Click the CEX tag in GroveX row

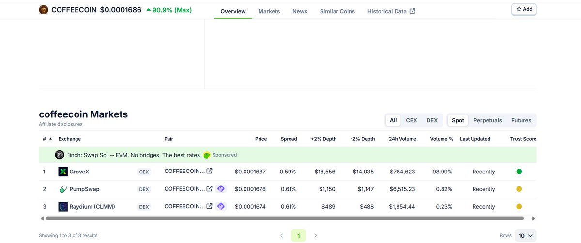[x=144, y=172]
